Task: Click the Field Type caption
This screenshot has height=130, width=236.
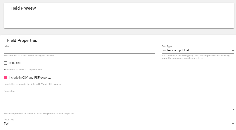Action: click(x=167, y=46)
